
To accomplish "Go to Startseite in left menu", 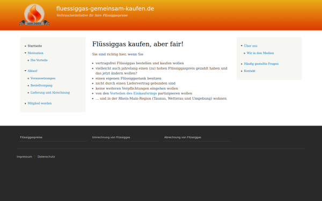I will (35, 46).
